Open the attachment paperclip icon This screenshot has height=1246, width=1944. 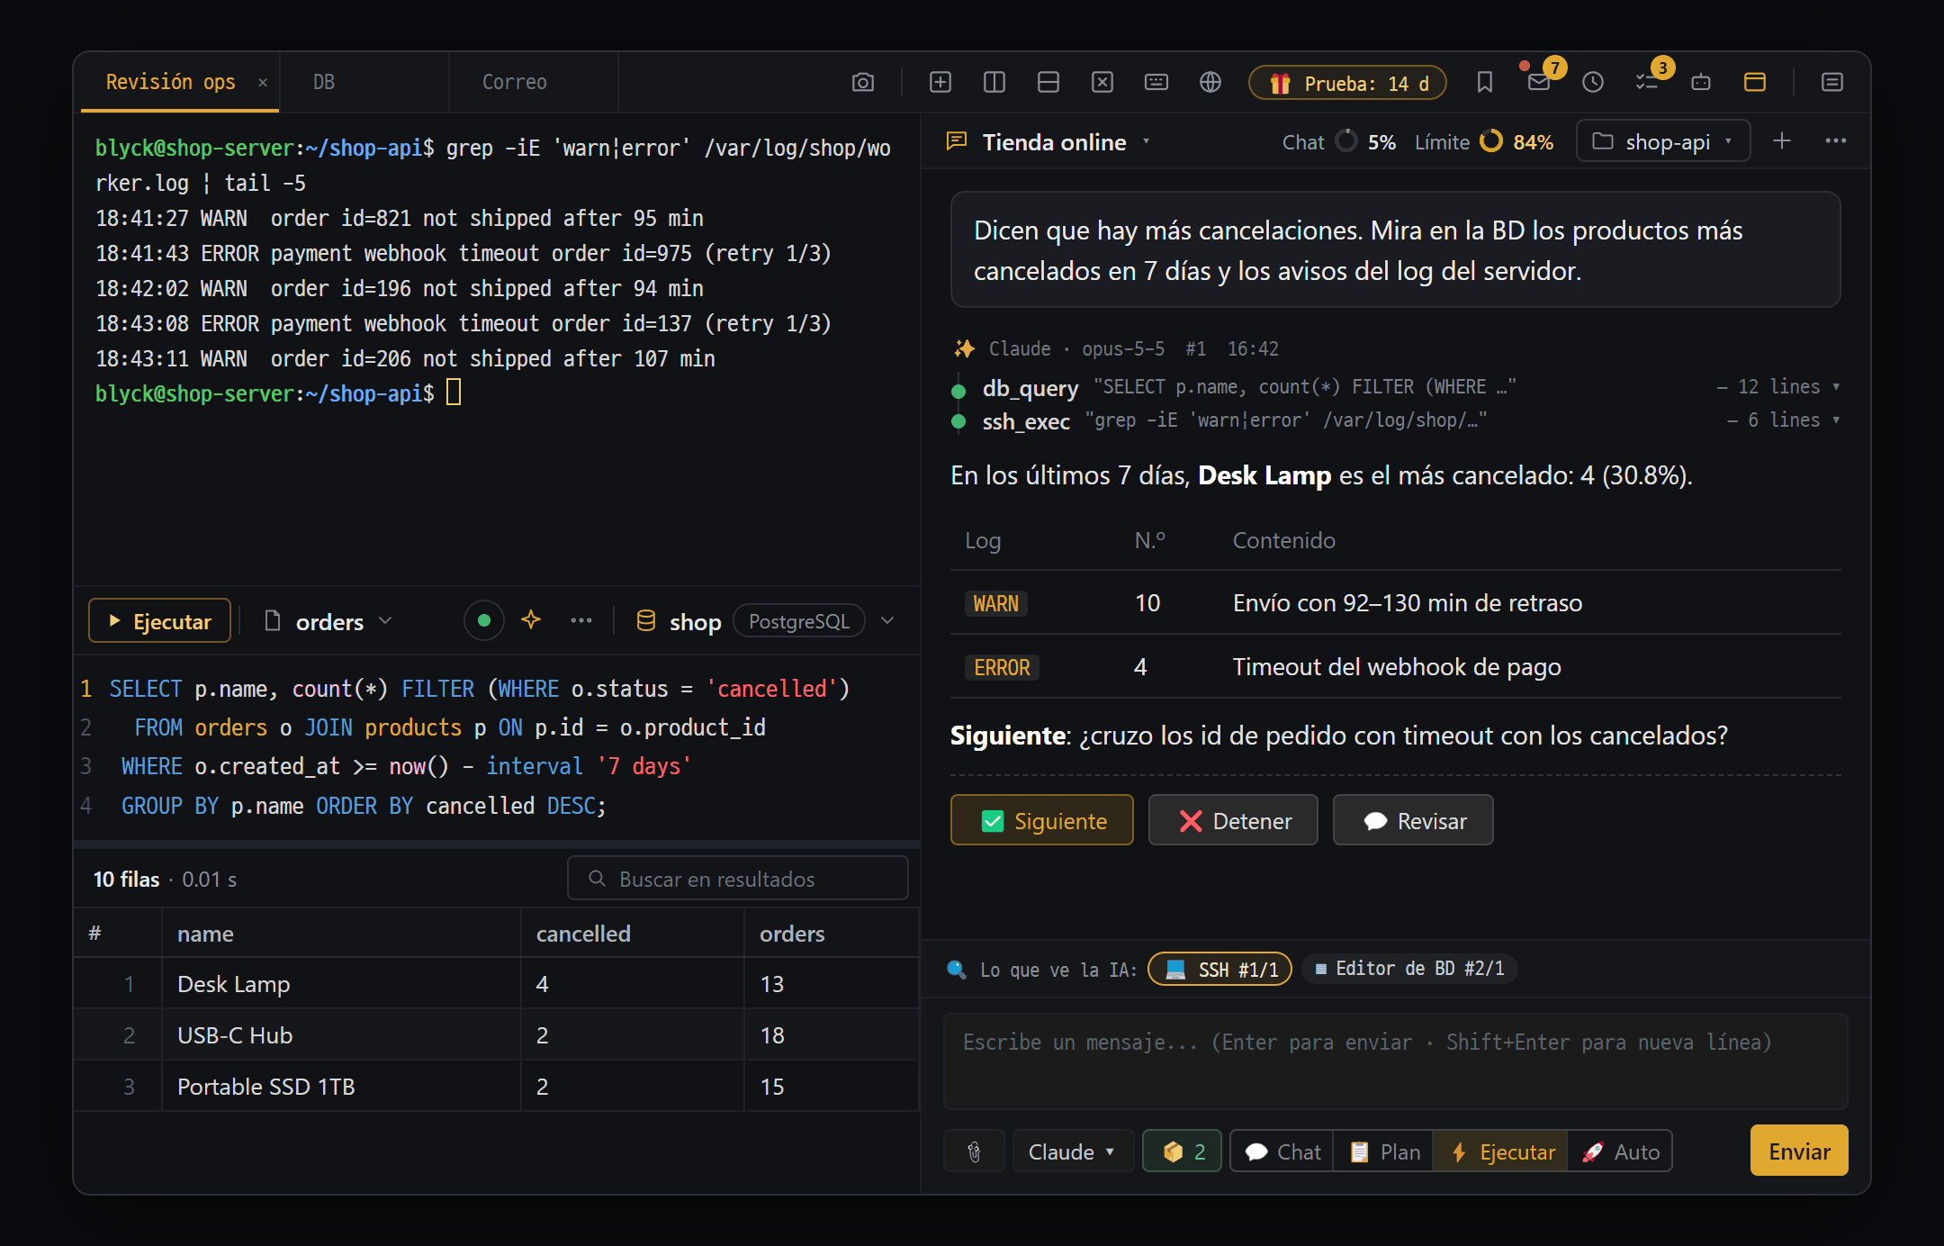974,1151
